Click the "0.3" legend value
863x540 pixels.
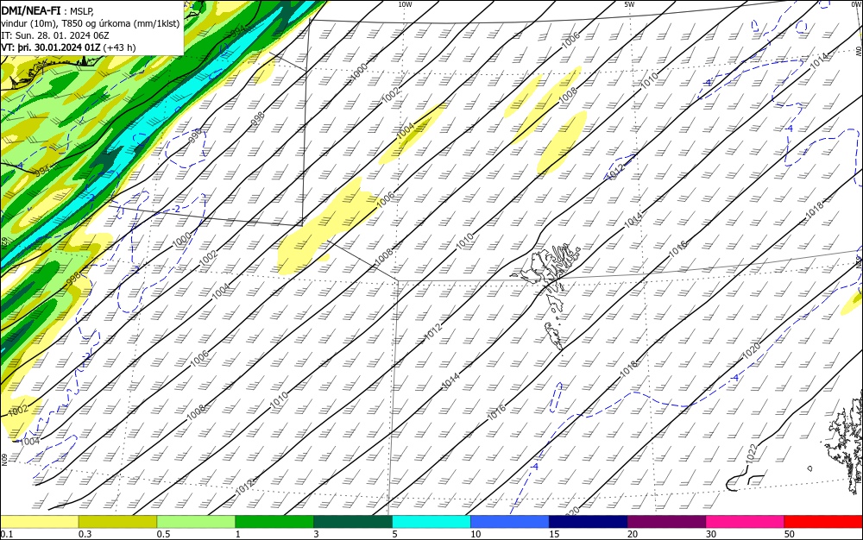pyautogui.click(x=85, y=534)
